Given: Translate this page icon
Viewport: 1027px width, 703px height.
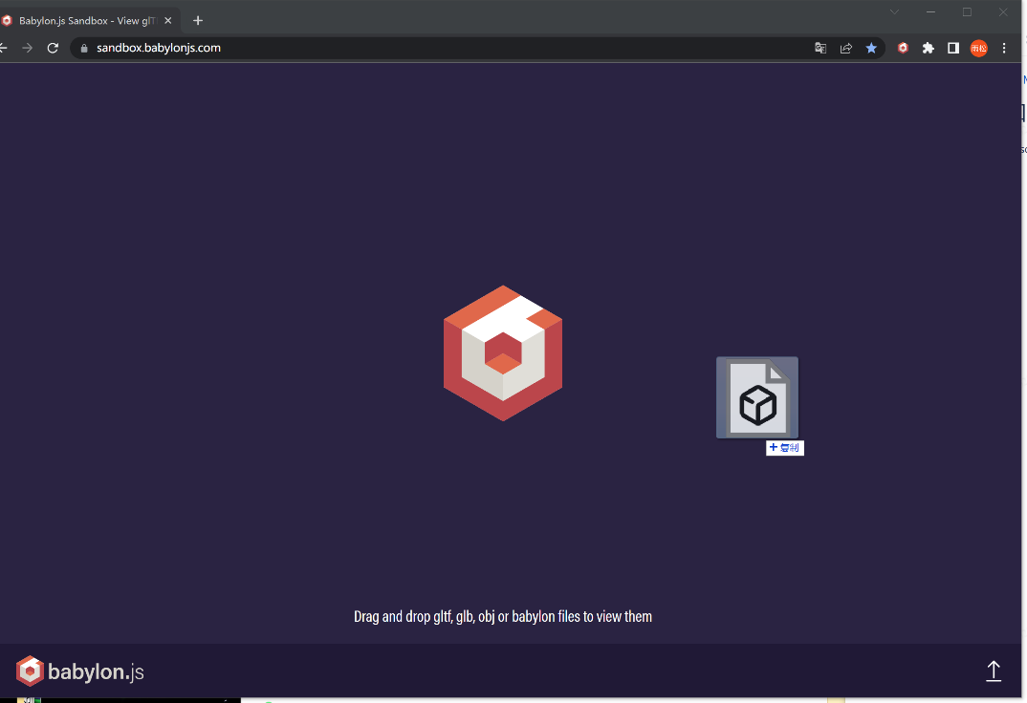Looking at the screenshot, I should point(820,48).
